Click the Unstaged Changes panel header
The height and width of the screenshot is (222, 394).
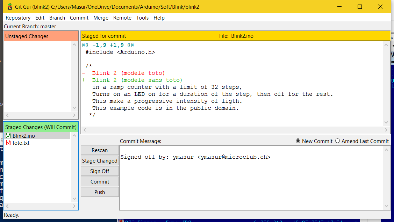41,36
